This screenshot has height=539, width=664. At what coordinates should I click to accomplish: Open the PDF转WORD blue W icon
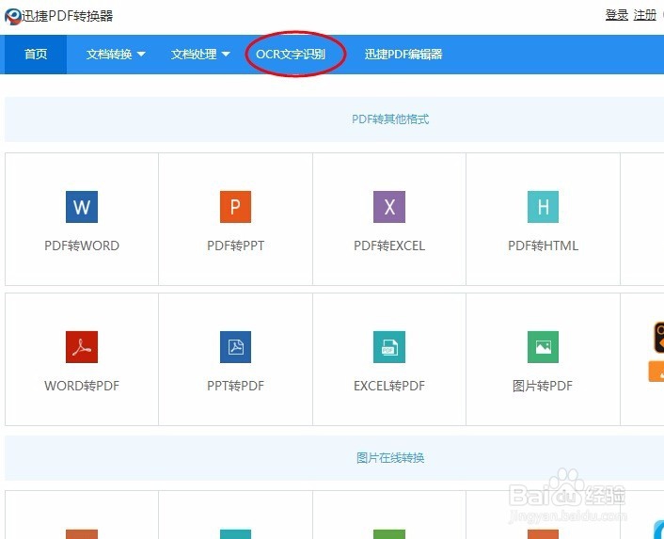pyautogui.click(x=82, y=207)
